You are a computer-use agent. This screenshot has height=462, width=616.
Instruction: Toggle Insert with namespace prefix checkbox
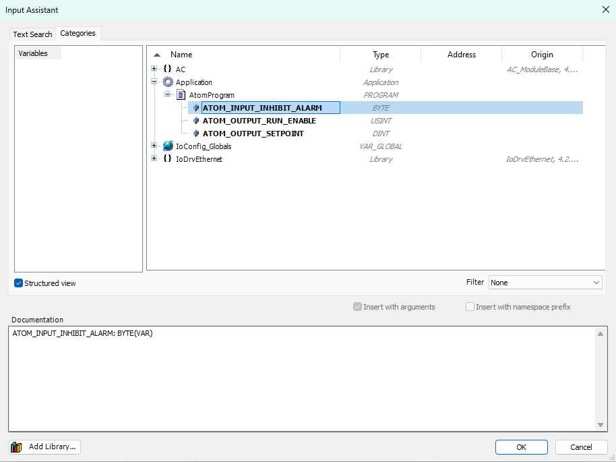[x=470, y=307]
